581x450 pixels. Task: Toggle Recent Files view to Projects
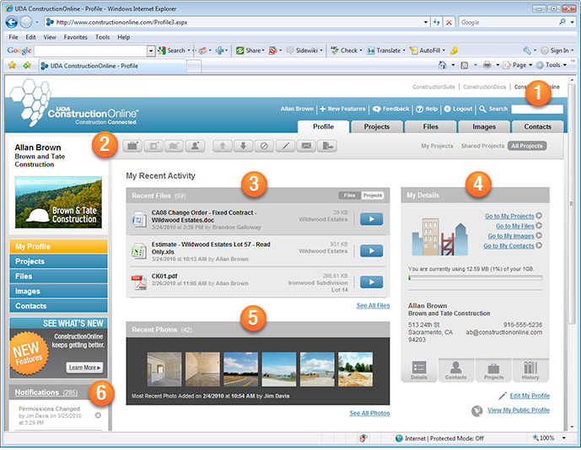pyautogui.click(x=373, y=196)
